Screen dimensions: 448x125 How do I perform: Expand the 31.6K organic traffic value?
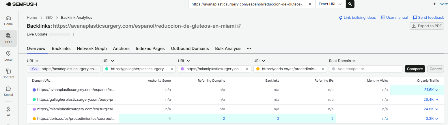(431, 90)
